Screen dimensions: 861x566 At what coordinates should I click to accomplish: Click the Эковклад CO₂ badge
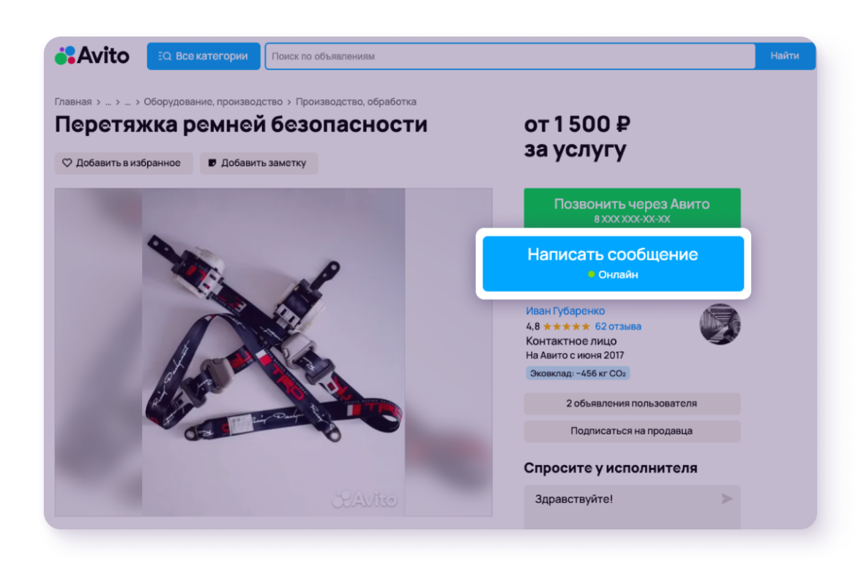577,374
